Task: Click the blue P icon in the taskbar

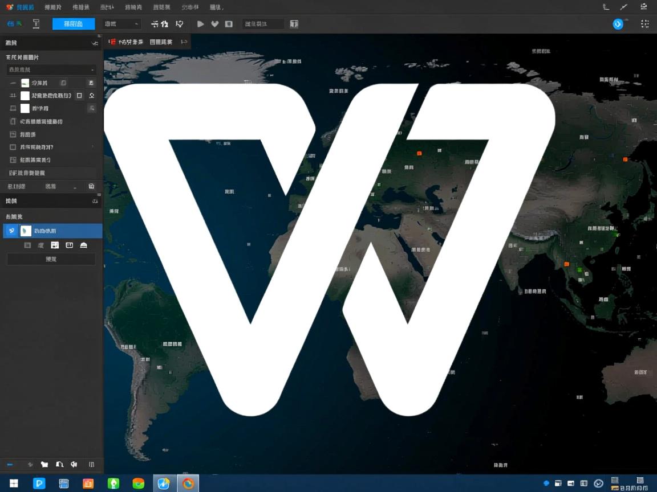Action: pyautogui.click(x=39, y=483)
